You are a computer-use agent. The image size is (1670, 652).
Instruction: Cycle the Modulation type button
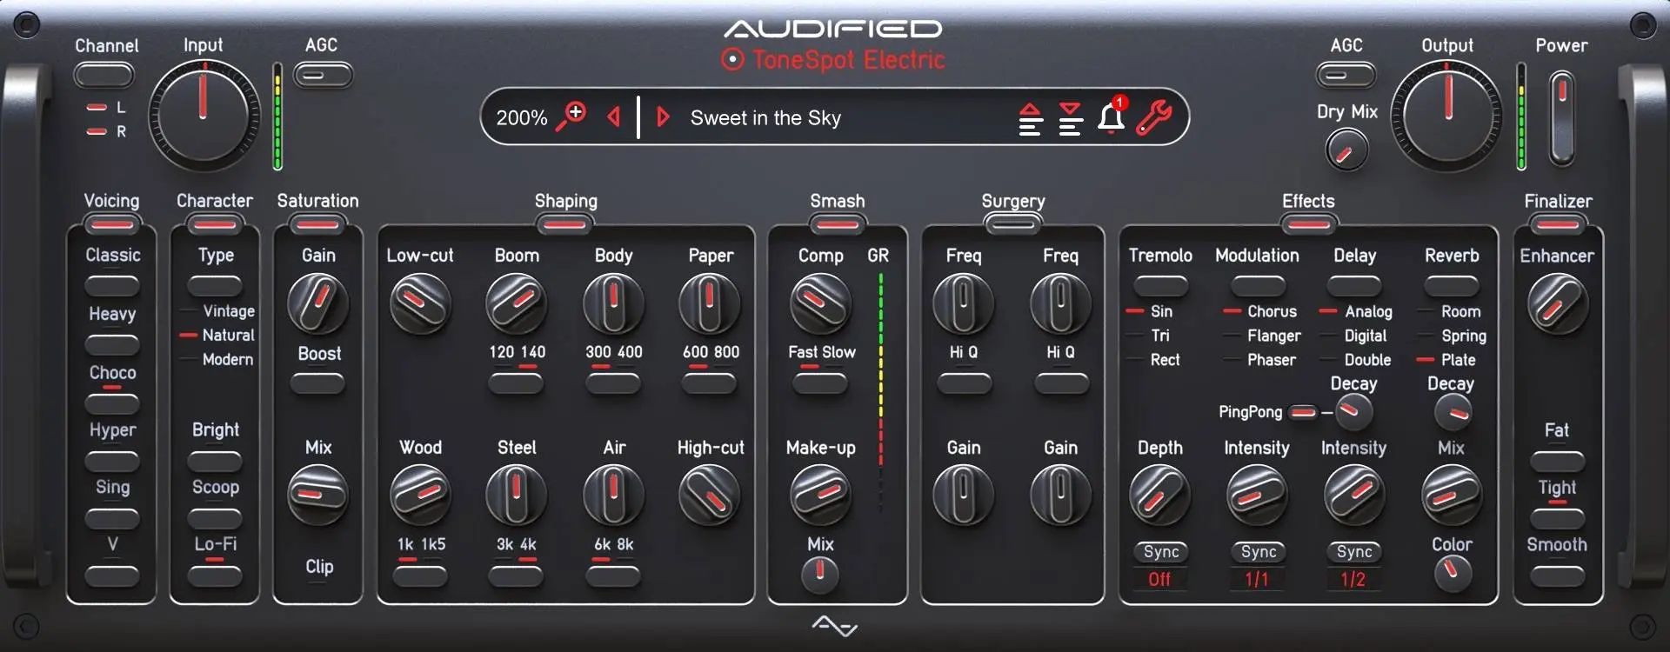[x=1258, y=286]
